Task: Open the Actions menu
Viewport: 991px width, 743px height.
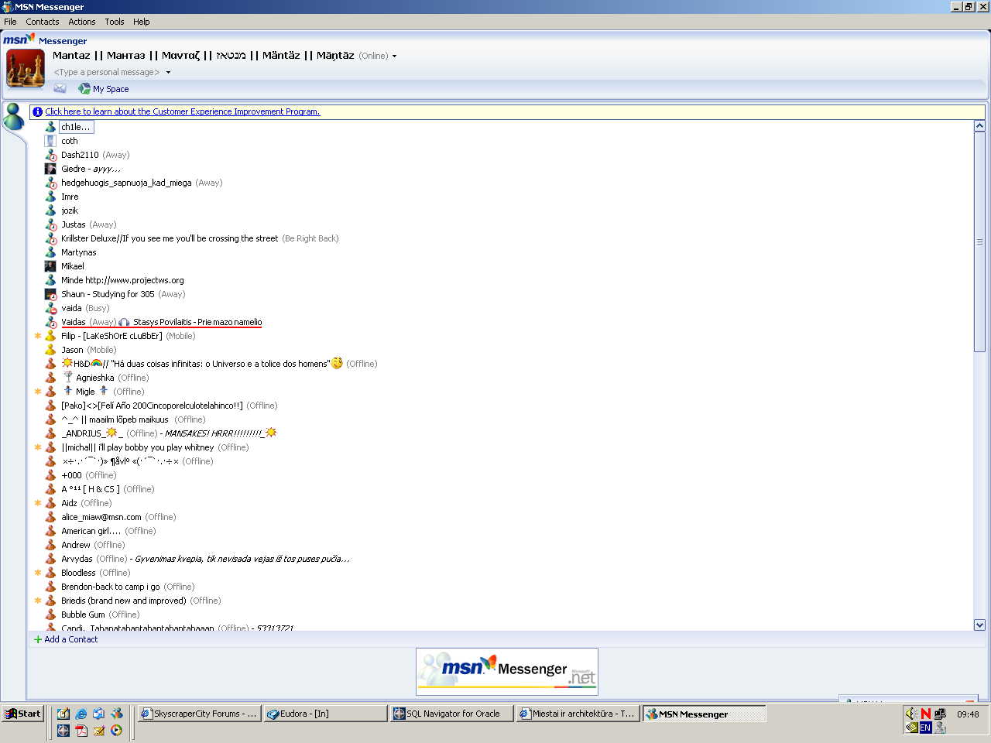Action: pyautogui.click(x=81, y=22)
